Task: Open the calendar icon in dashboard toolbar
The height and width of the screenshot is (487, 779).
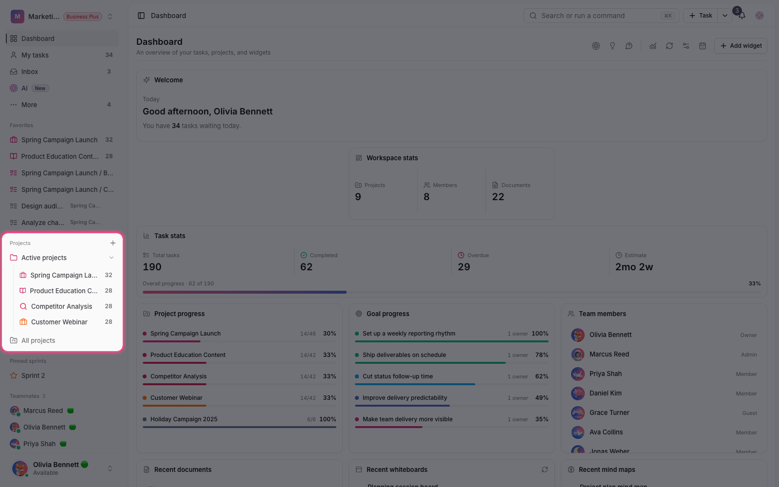Action: click(x=703, y=46)
